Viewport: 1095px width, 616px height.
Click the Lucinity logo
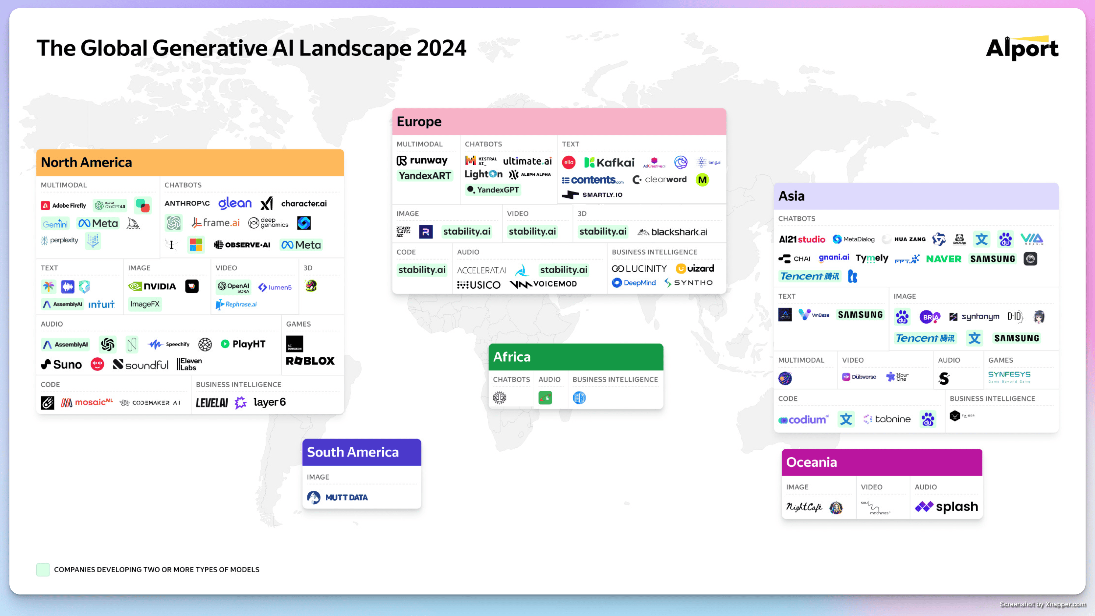click(639, 269)
